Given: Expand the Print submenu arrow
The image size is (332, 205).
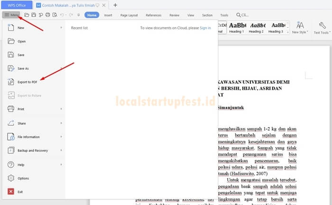Looking at the screenshot, I should point(61,109).
